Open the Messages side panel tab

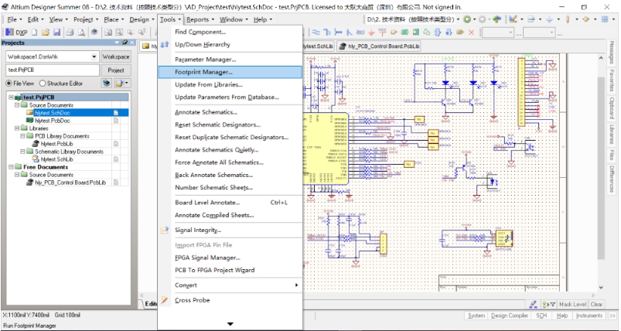point(612,53)
